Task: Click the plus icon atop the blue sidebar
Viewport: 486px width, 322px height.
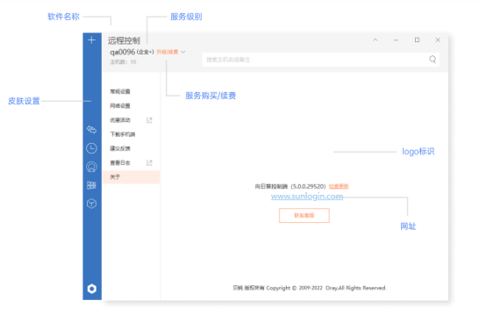Action: pos(91,40)
